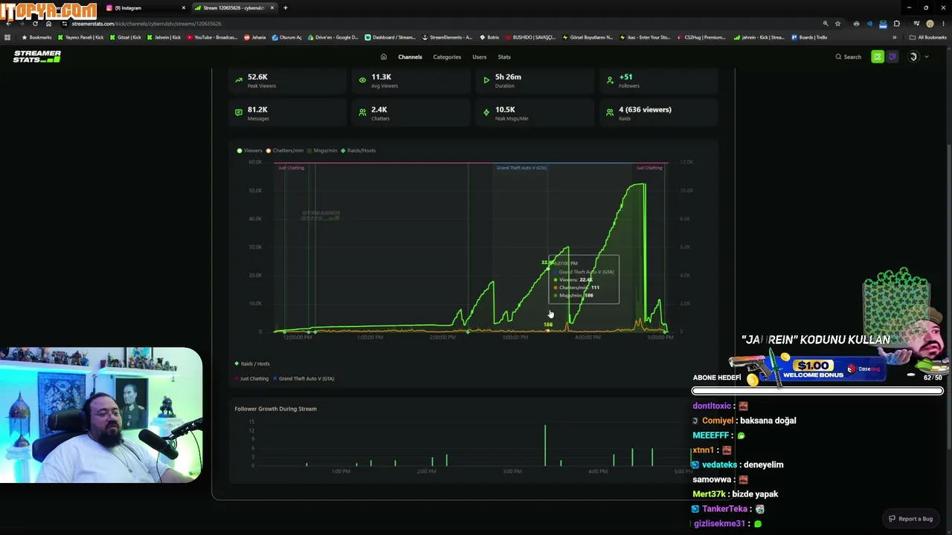Open the All Bookmarks folder
Image resolution: width=952 pixels, height=535 pixels.
928,37
